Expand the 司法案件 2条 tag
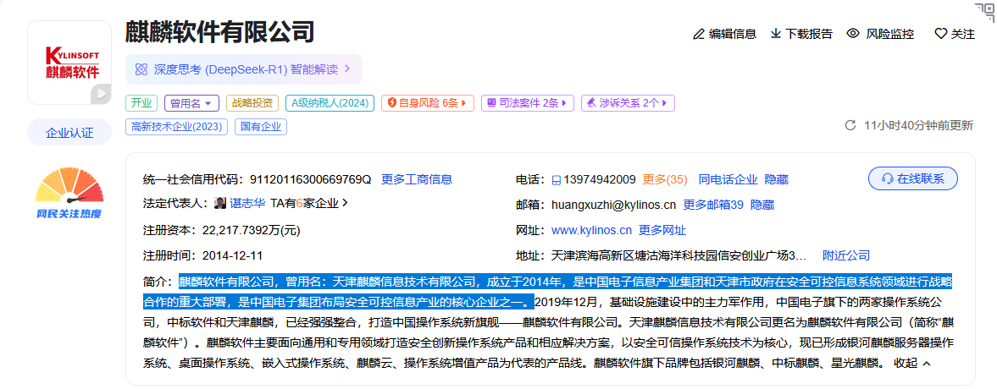 (528, 103)
